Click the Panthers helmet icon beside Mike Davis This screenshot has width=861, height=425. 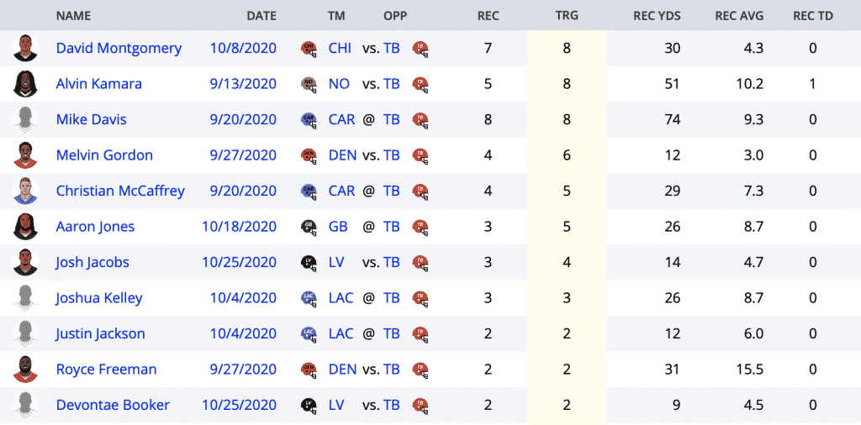click(309, 120)
